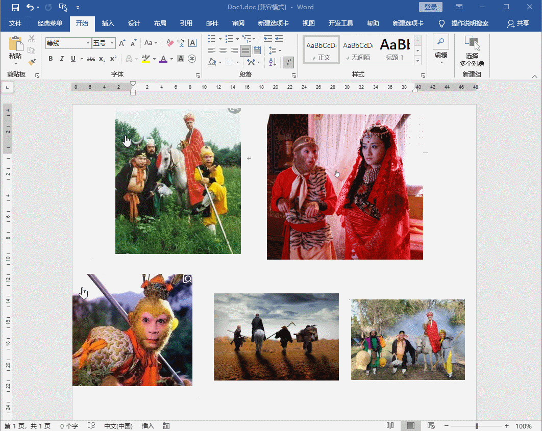Click the Distributed alignment icon

(257, 50)
